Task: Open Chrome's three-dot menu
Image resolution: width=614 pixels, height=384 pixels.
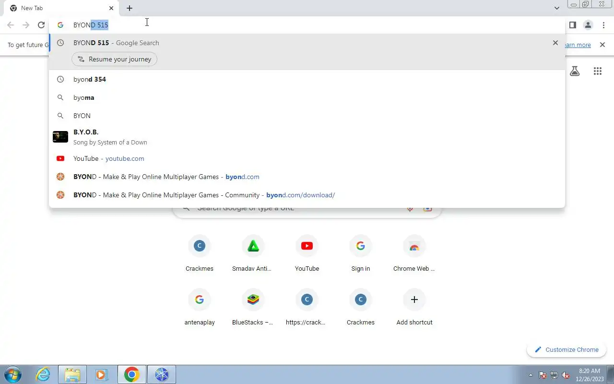Action: (x=603, y=25)
